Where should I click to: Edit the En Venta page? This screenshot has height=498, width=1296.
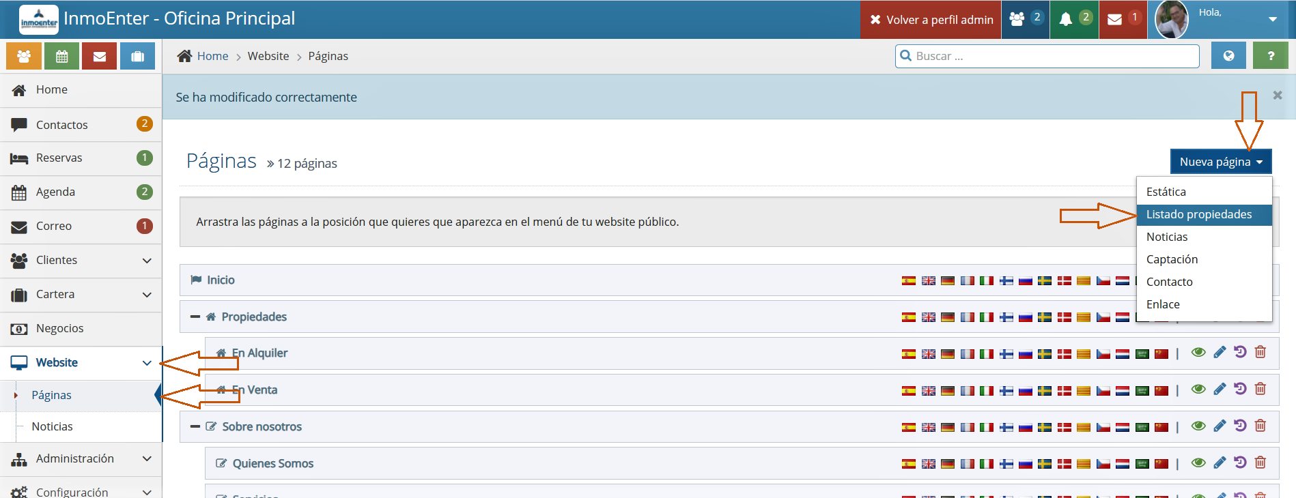tap(1220, 389)
